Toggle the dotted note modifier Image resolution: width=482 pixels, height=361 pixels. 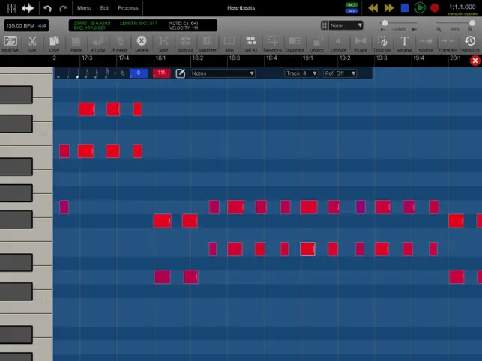click(115, 73)
